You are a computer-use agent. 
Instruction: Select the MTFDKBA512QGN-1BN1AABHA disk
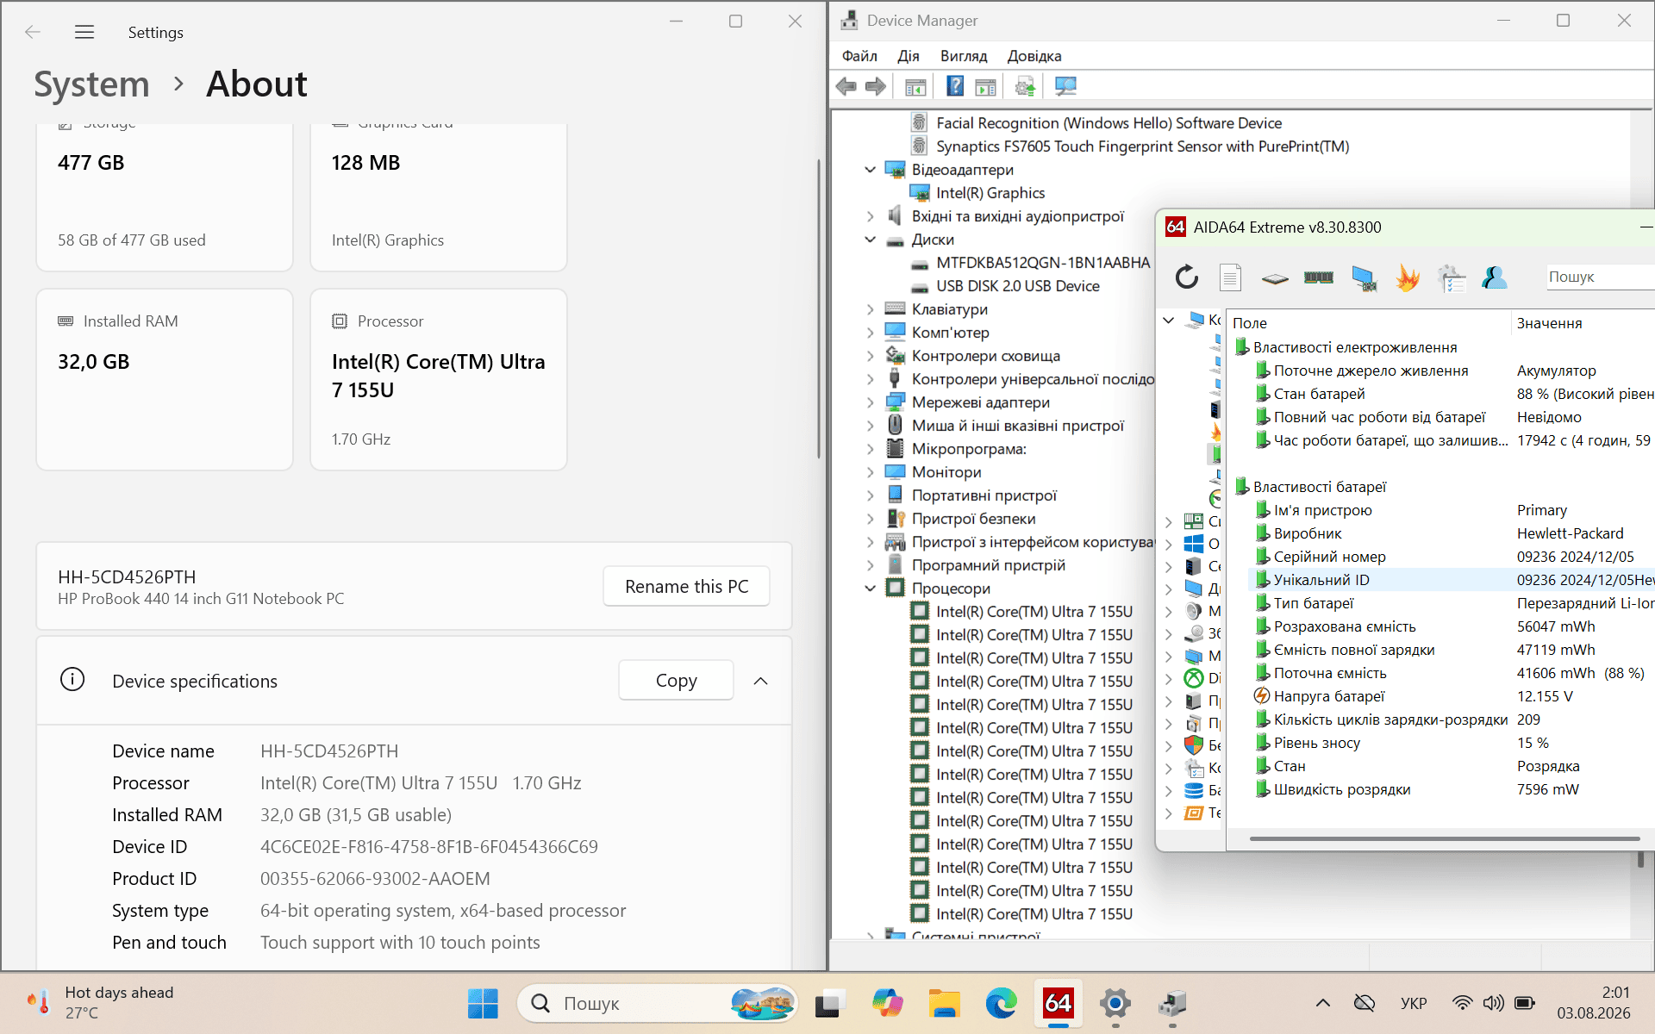pos(1043,263)
